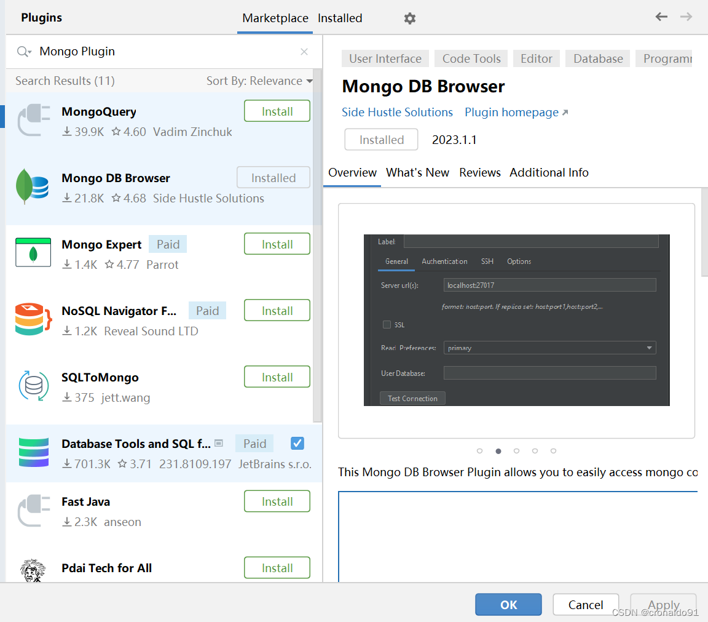This screenshot has width=708, height=622.
Task: Open the Sort By Relevance dropdown
Action: 259,81
